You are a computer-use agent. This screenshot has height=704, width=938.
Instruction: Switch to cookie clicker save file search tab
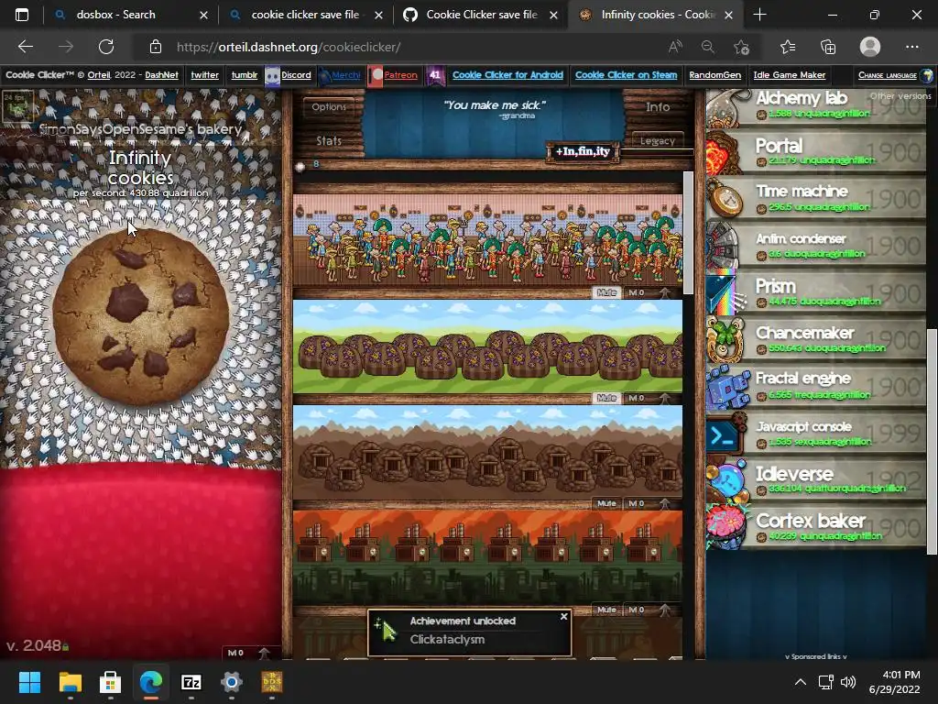305,15
